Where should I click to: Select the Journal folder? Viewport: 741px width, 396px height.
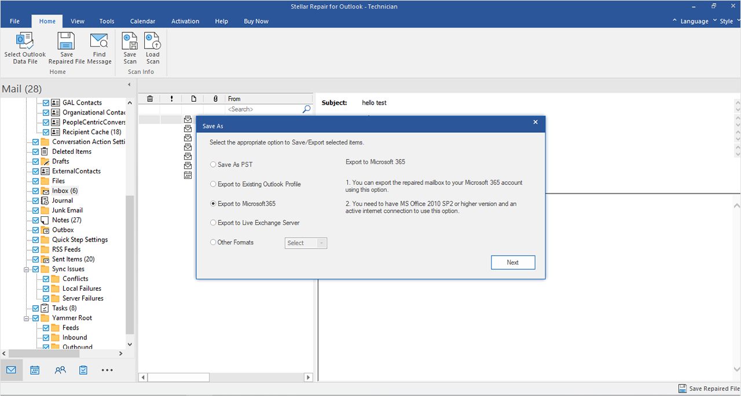coord(63,201)
